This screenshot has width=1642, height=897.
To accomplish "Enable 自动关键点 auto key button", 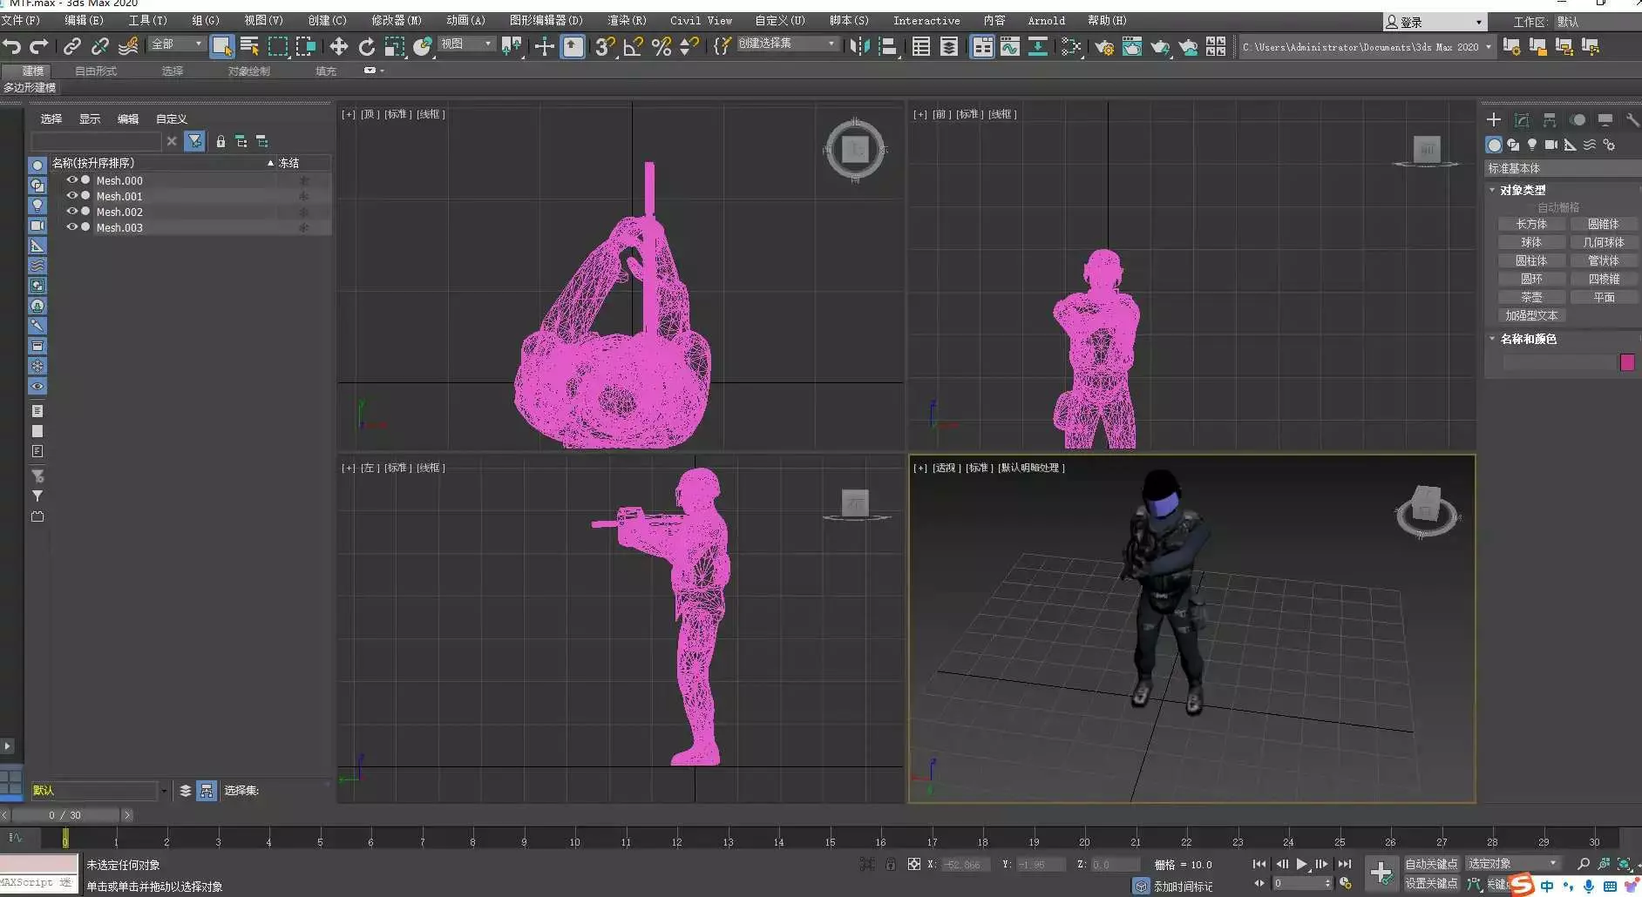I will [x=1431, y=864].
